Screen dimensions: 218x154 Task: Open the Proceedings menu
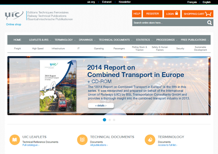(x=165, y=40)
